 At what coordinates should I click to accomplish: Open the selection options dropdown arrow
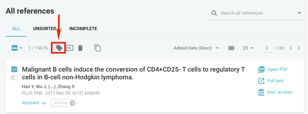21,48
